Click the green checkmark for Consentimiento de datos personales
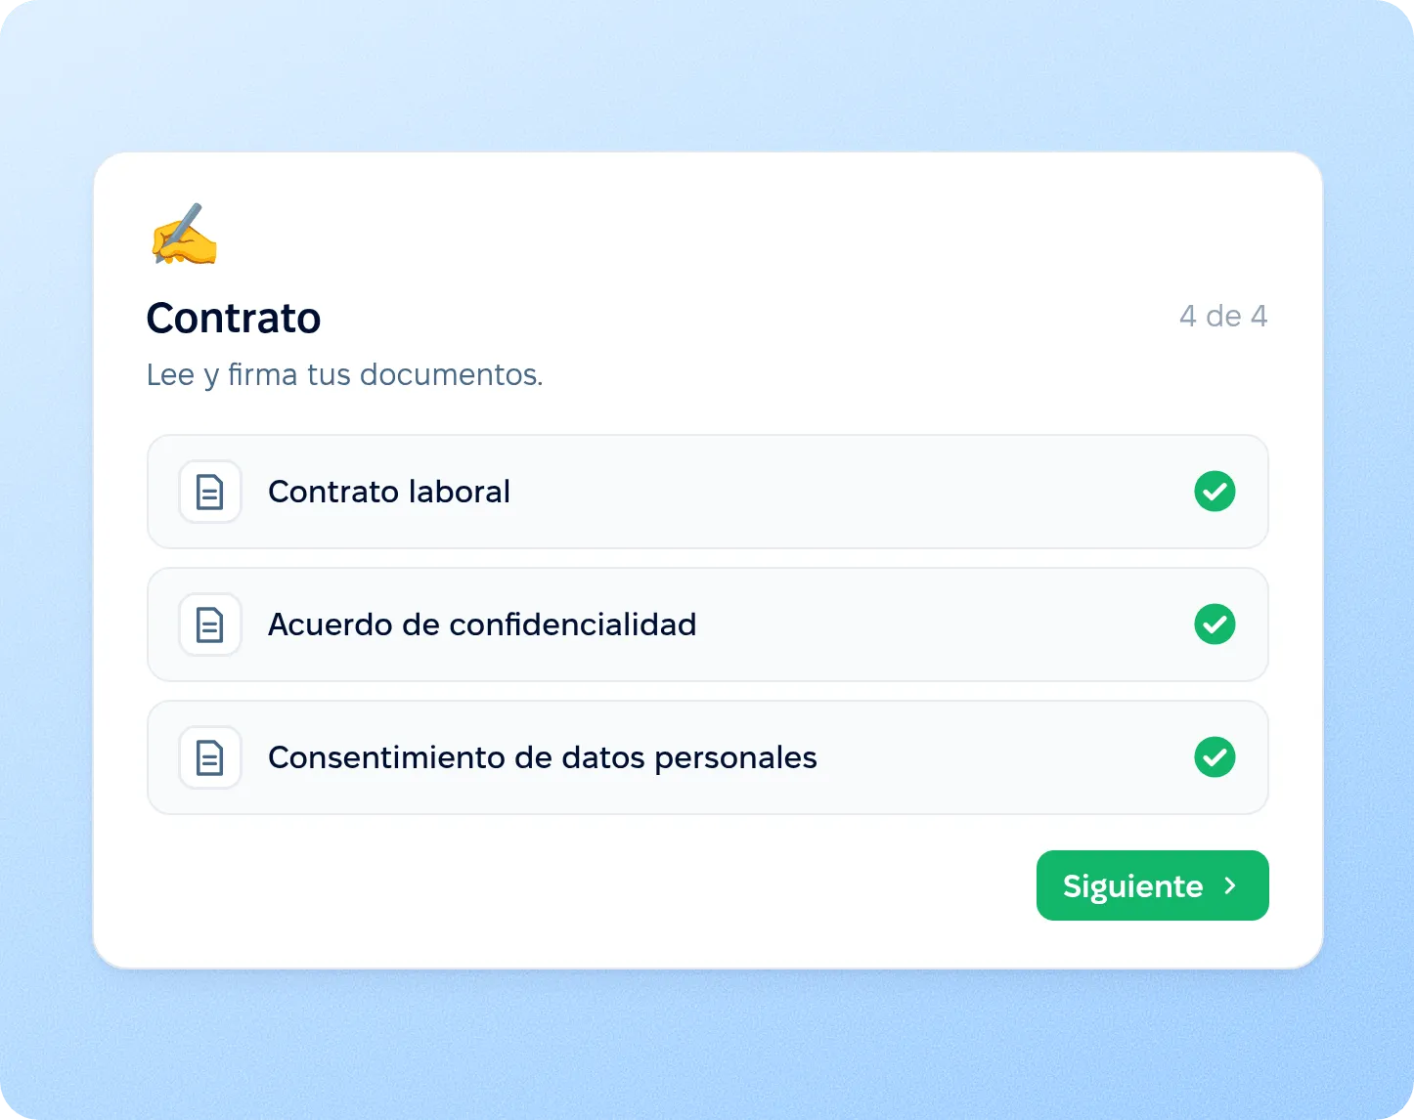The width and height of the screenshot is (1414, 1120). [x=1215, y=757]
